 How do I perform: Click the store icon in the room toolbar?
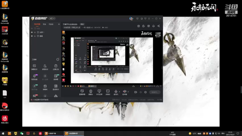tap(139, 26)
